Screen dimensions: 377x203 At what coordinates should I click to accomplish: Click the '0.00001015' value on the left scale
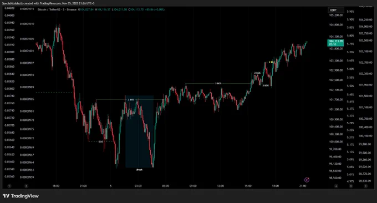pyautogui.click(x=27, y=9)
